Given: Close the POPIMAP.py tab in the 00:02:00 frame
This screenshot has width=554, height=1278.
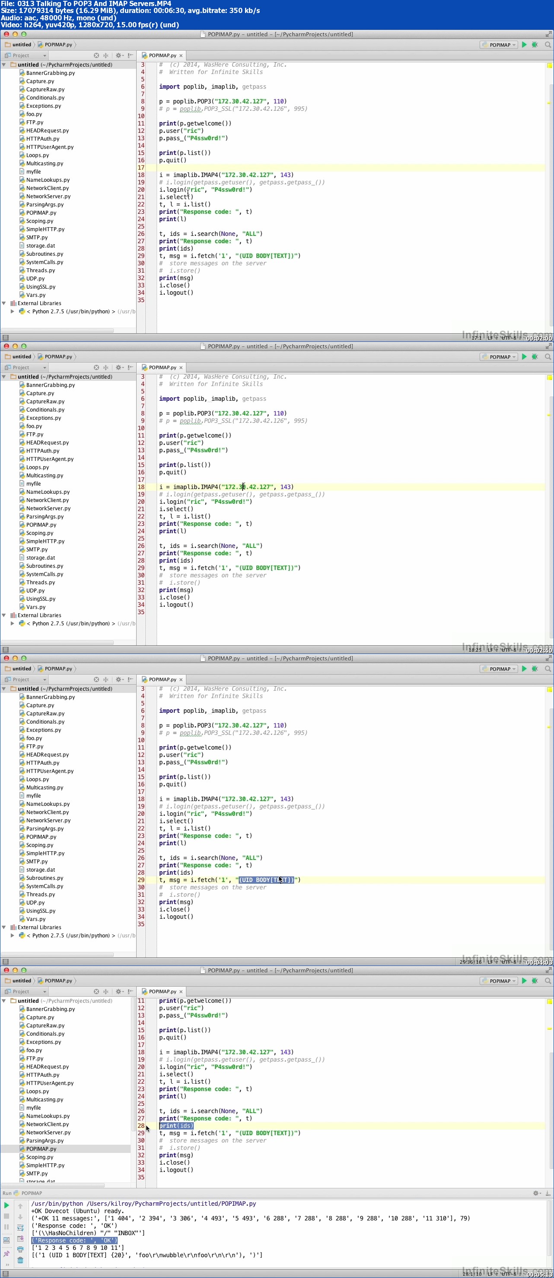Looking at the screenshot, I should pos(181,55).
